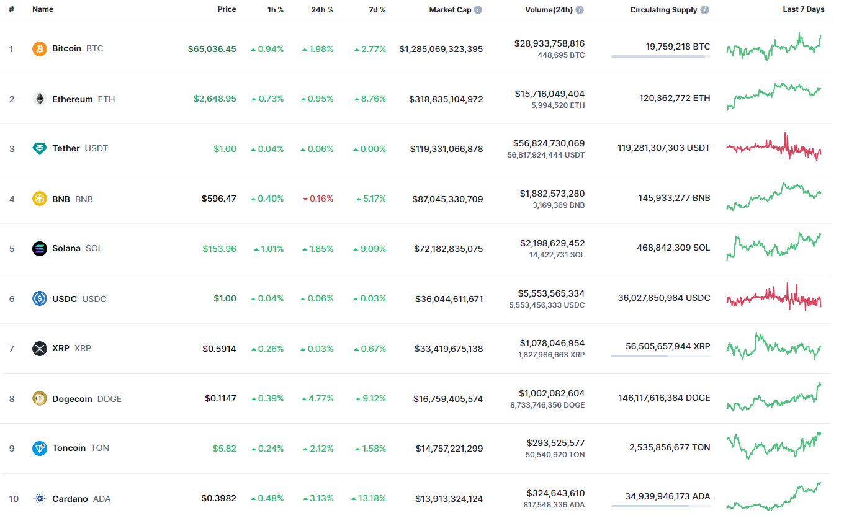Sort the table by Price column
The image size is (844, 518).
point(227,9)
